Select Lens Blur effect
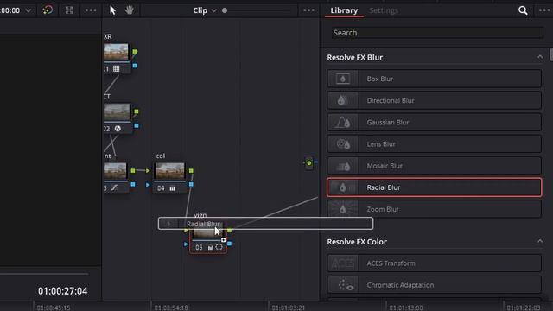This screenshot has height=311, width=553. coord(434,144)
